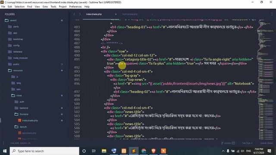Open the Find menu

[x=30, y=7]
